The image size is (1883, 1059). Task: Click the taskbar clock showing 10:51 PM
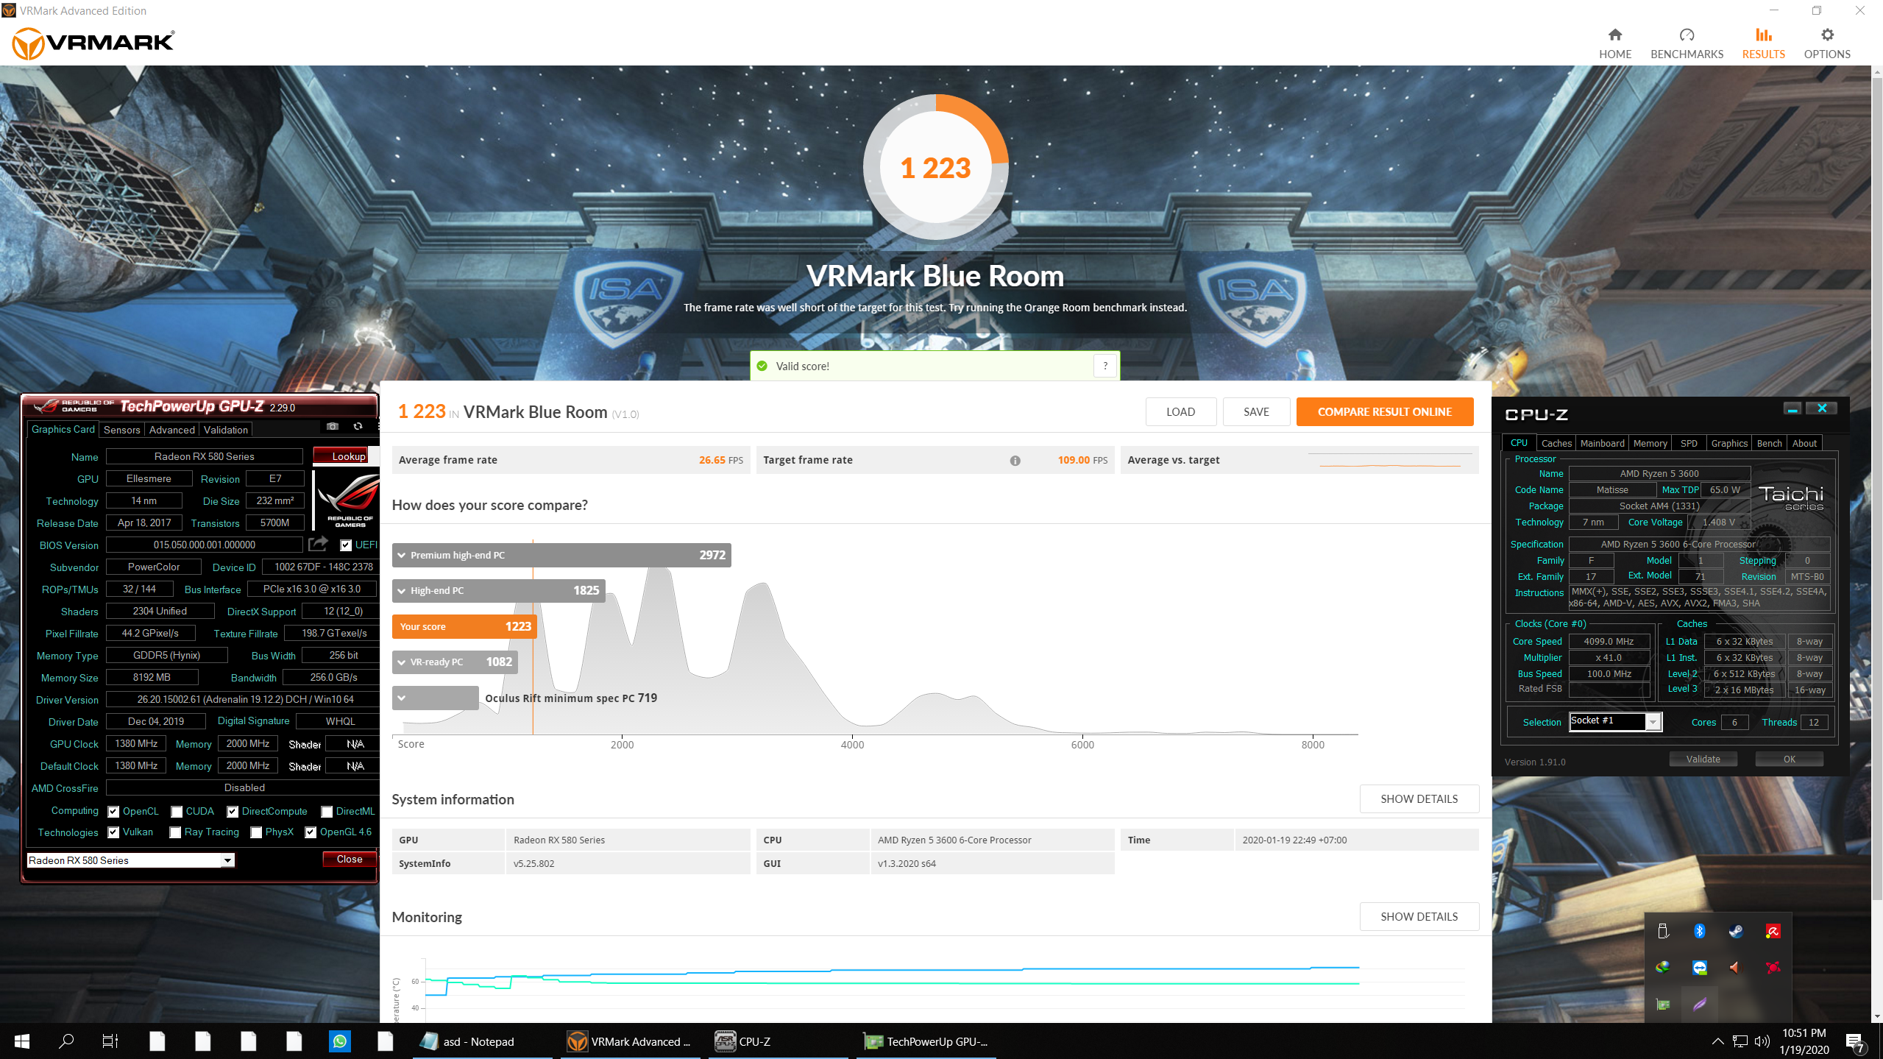click(1804, 1041)
